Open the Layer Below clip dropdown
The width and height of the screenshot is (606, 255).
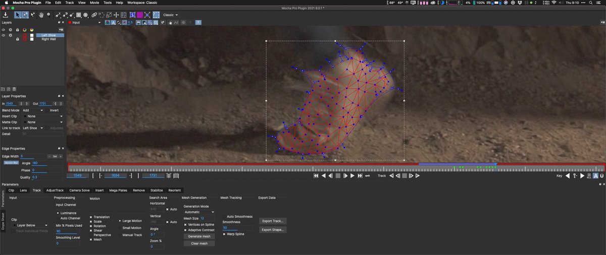(x=30, y=225)
